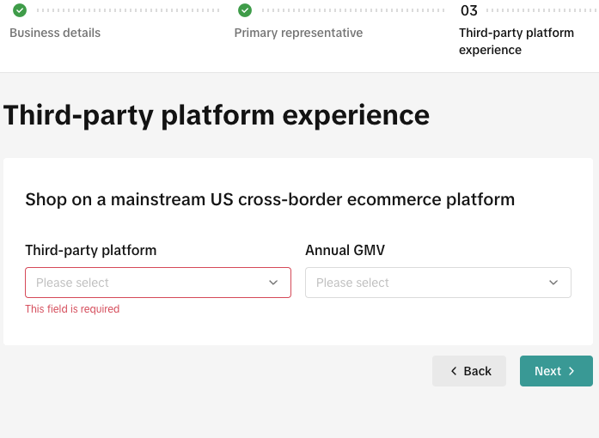This screenshot has width=599, height=438.
Task: Open the Third-party platform select field
Action: 146,283
